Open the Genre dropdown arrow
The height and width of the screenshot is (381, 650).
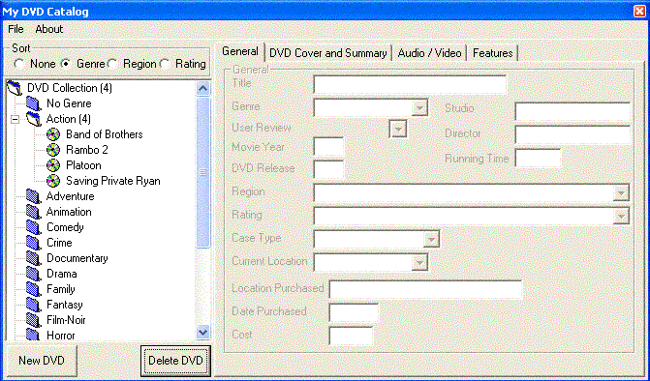[x=419, y=108]
